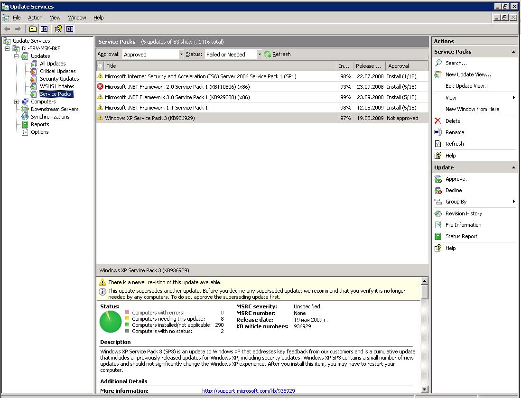Image resolution: width=521 pixels, height=398 pixels.
Task: Click the Refresh button beside Status filter
Action: [x=277, y=54]
